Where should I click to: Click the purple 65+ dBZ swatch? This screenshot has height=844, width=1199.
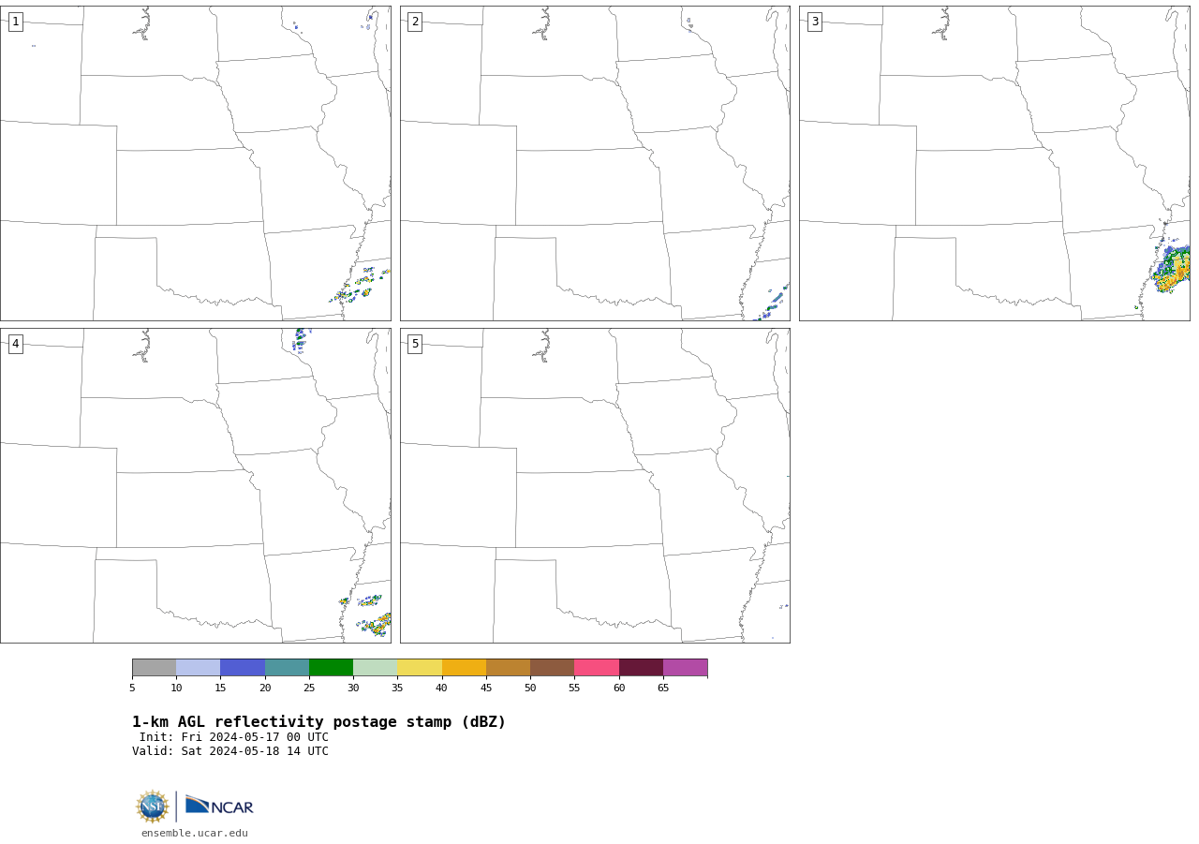686,668
